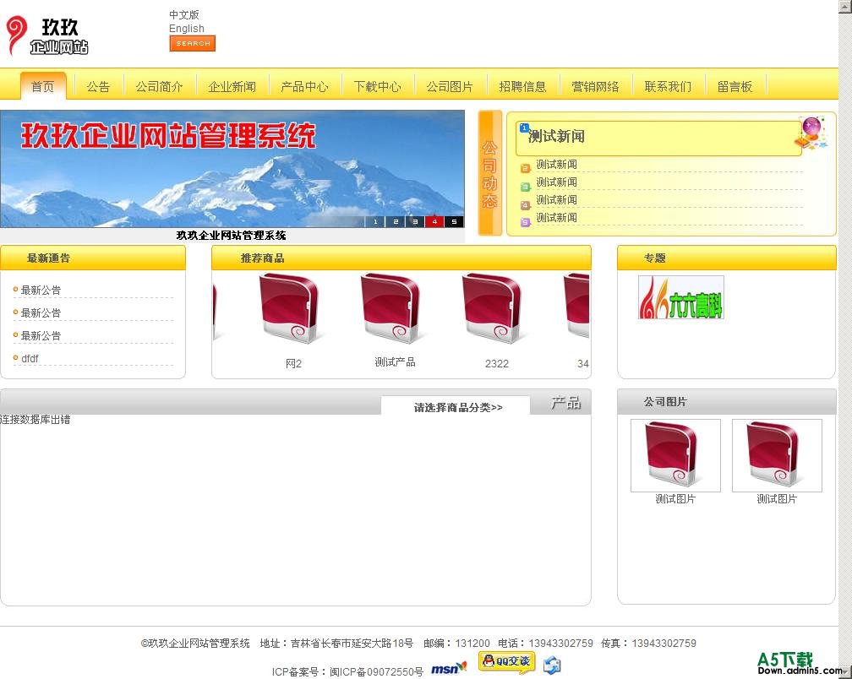
Task: Click product box image for 网2
Action: (291, 307)
